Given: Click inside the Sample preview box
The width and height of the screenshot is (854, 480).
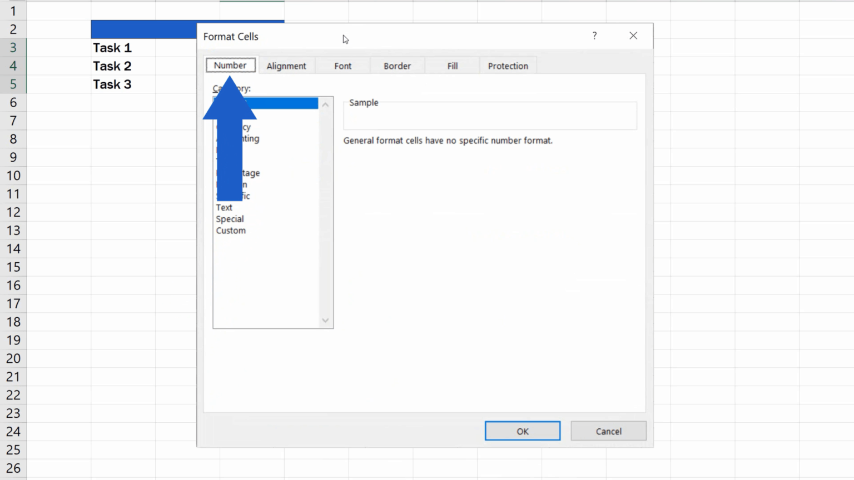Looking at the screenshot, I should [489, 116].
